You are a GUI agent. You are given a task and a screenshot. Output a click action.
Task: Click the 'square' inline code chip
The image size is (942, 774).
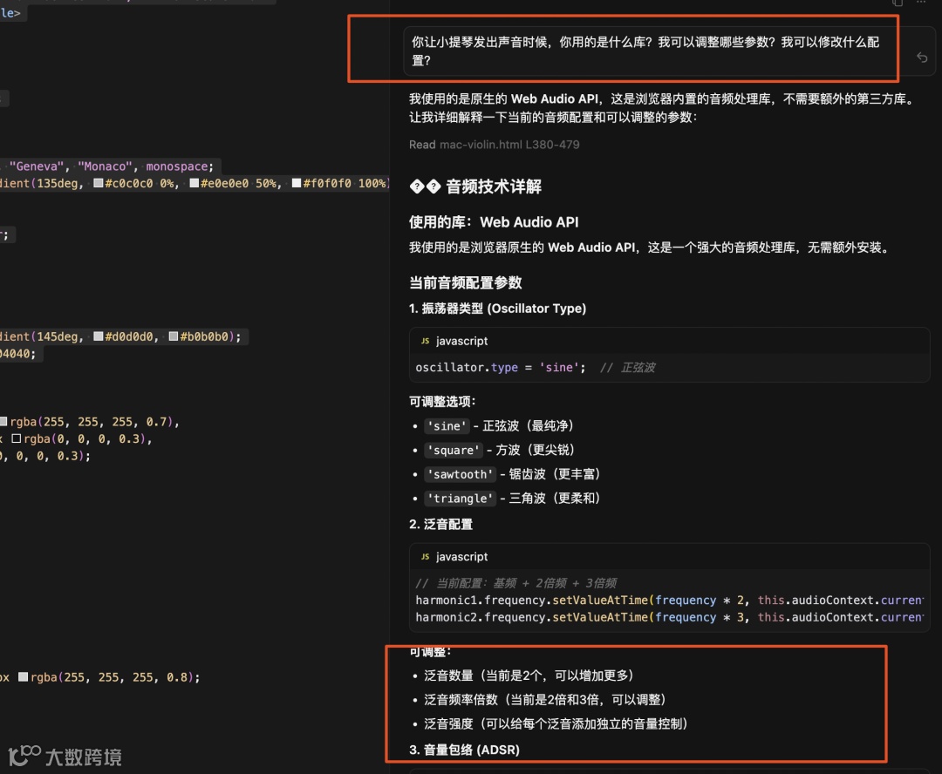pyautogui.click(x=453, y=451)
